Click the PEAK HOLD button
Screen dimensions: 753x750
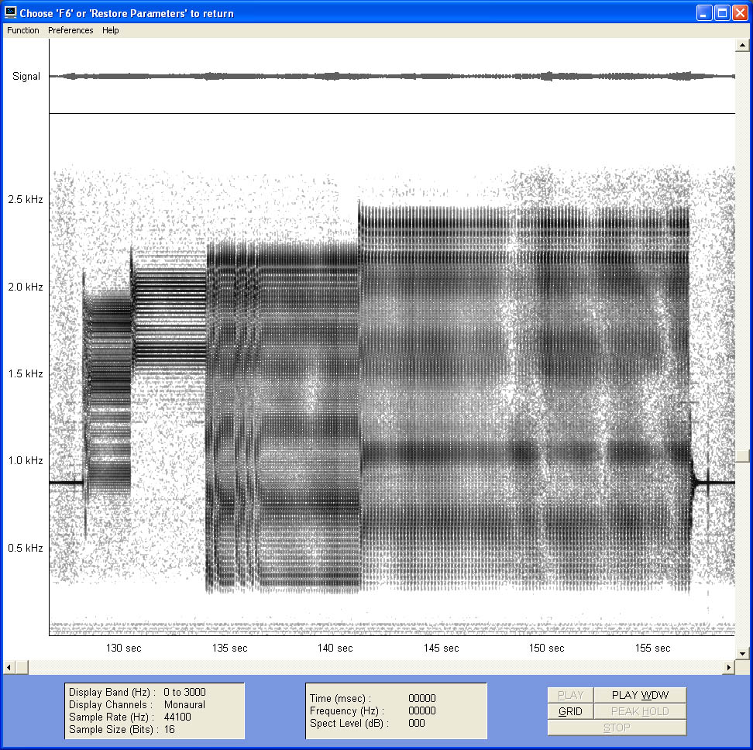point(640,711)
